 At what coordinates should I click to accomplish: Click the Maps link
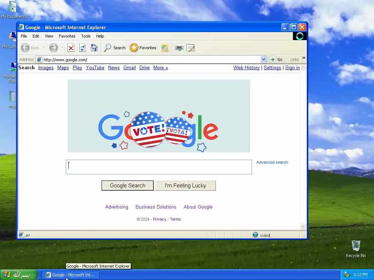tap(63, 67)
